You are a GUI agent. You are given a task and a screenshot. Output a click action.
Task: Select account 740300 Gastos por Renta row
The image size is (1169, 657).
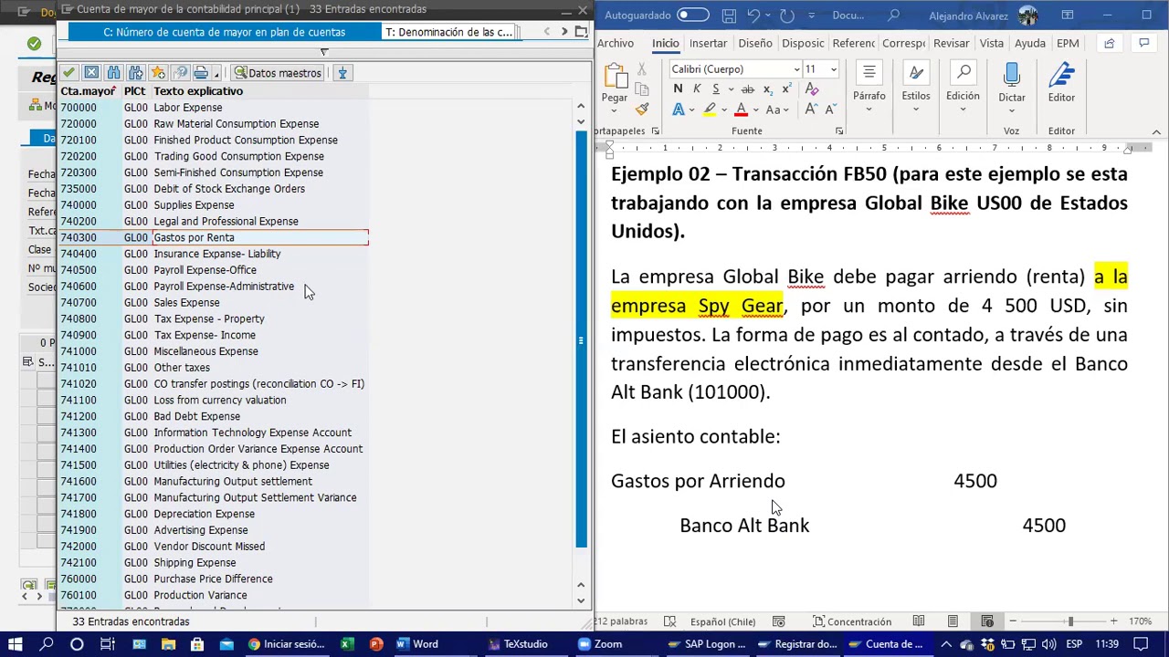point(214,237)
